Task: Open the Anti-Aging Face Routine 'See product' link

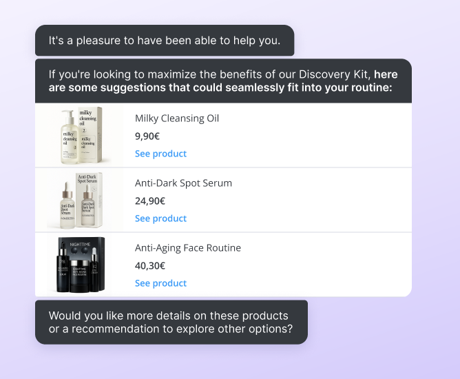Action: click(x=160, y=283)
